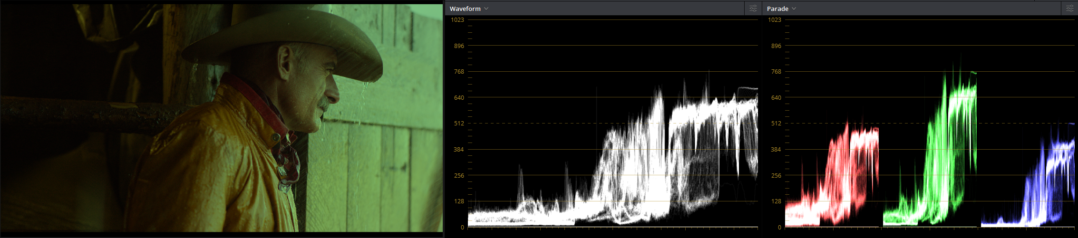Click the 384 scale label in Parade

(x=776, y=150)
